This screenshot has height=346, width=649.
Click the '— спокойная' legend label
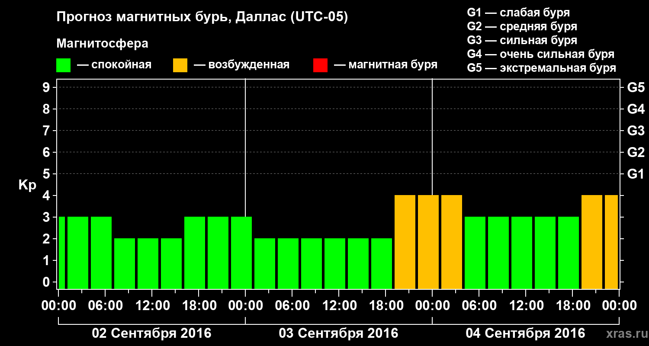114,65
